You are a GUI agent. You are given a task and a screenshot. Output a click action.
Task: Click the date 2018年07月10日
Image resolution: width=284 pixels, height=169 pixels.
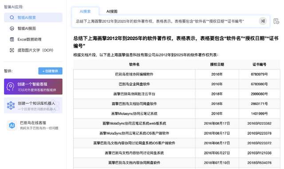pos(217,163)
